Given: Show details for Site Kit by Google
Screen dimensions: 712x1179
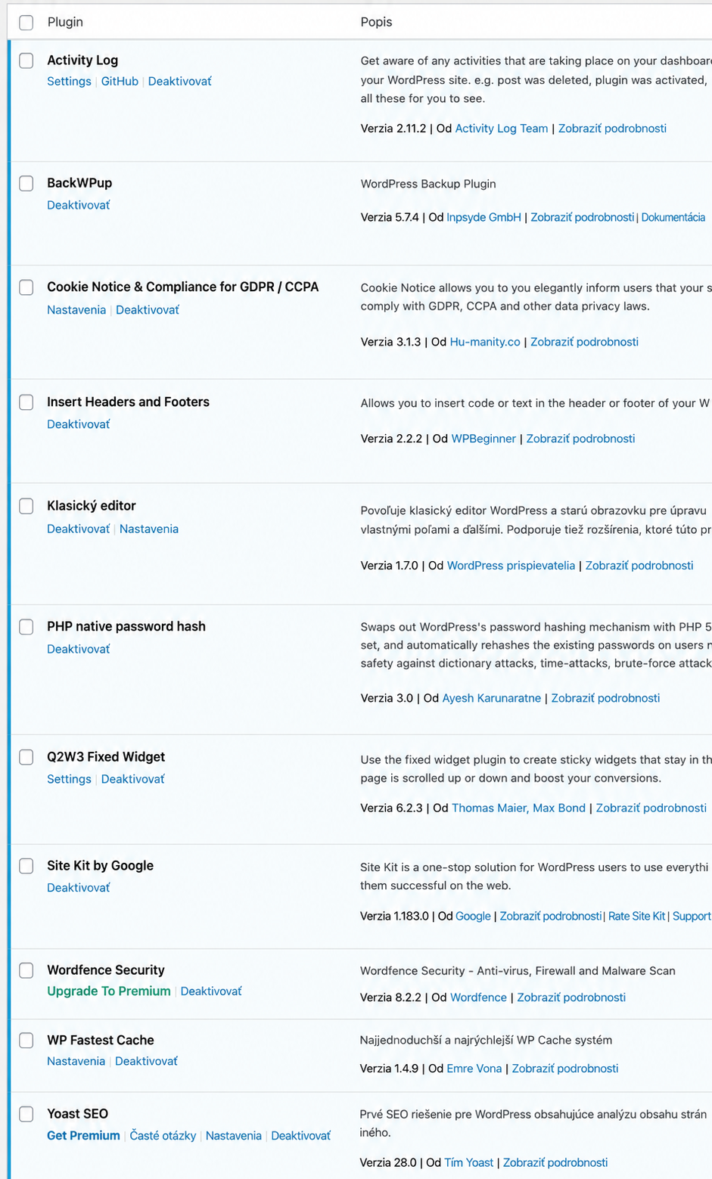Looking at the screenshot, I should (x=551, y=916).
